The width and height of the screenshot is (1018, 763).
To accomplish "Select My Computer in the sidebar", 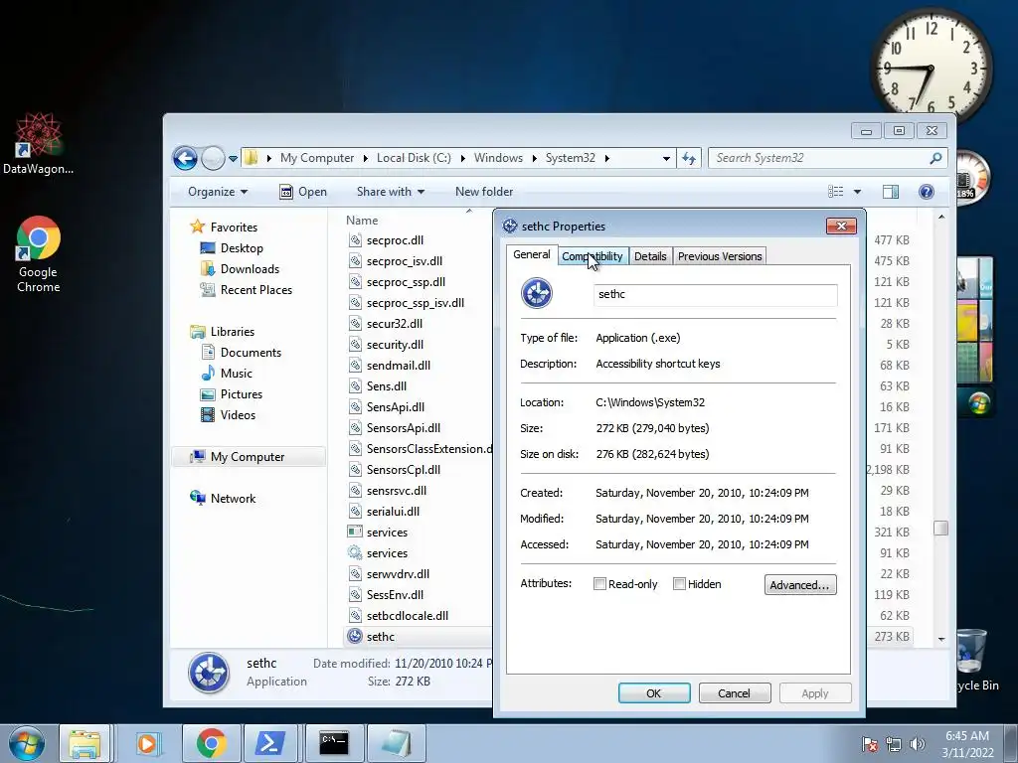I will tap(248, 457).
